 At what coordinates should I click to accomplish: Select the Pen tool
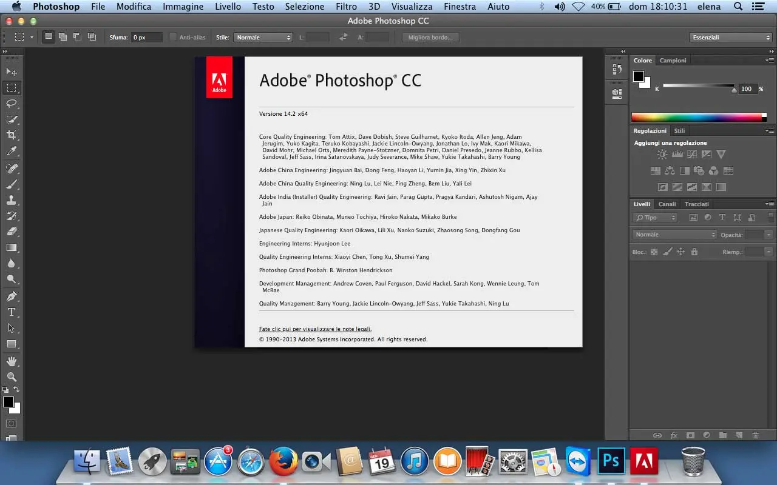pyautogui.click(x=12, y=296)
